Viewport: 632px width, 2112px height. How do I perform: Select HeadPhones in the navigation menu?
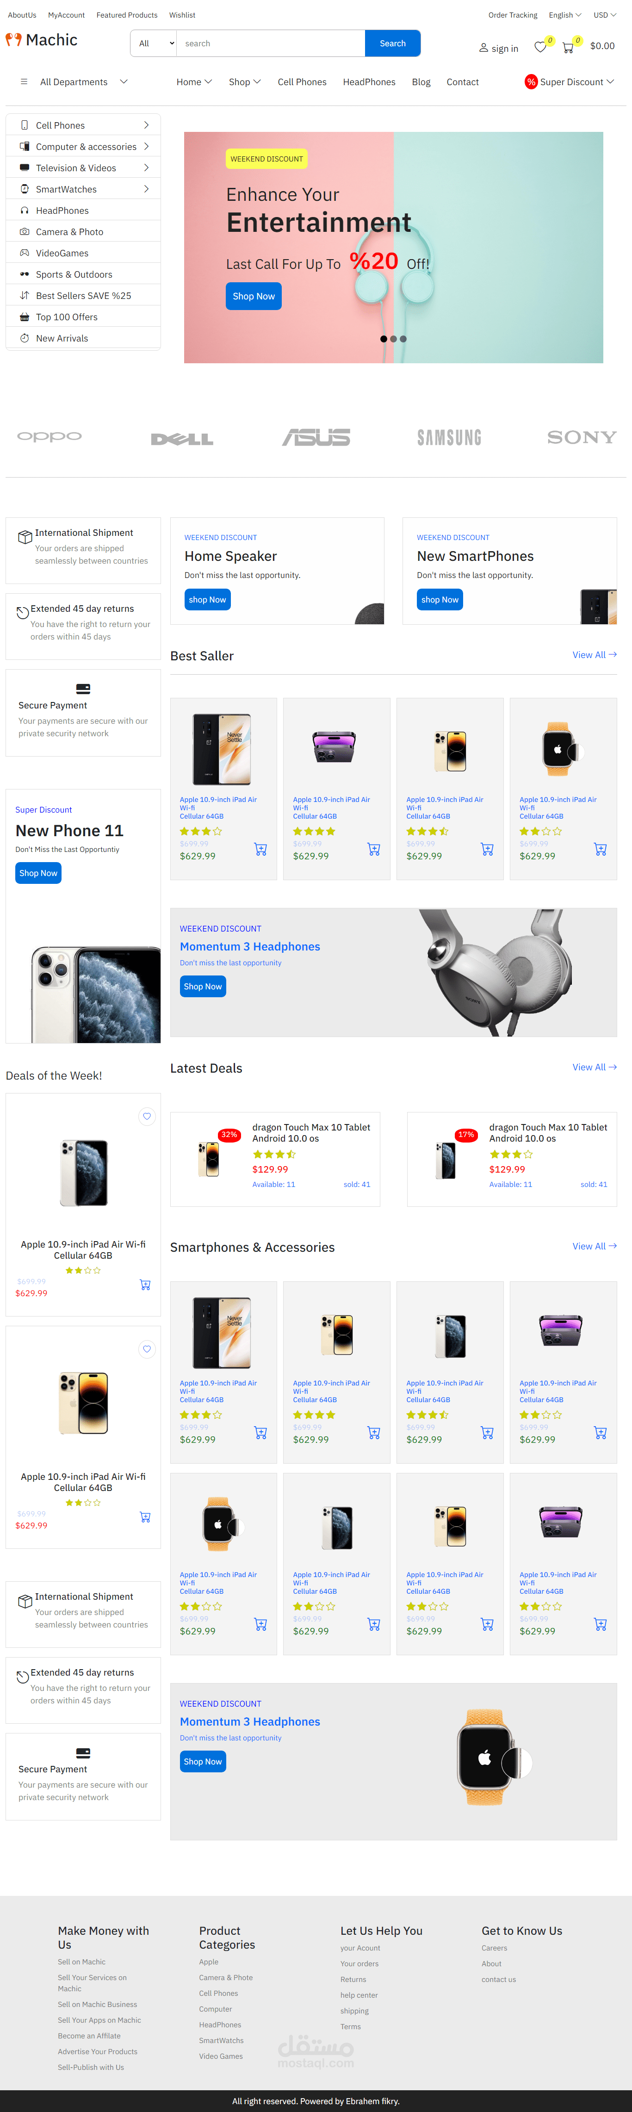(368, 82)
